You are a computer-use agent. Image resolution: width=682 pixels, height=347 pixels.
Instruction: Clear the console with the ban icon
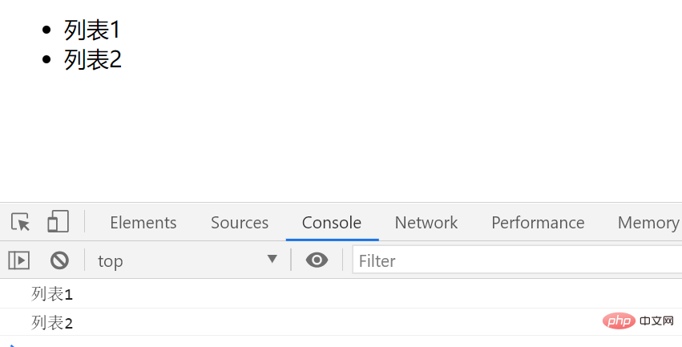[x=59, y=260]
